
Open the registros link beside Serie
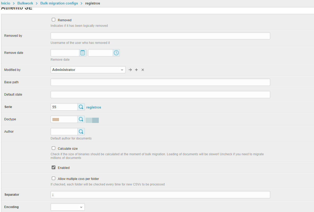click(94, 107)
